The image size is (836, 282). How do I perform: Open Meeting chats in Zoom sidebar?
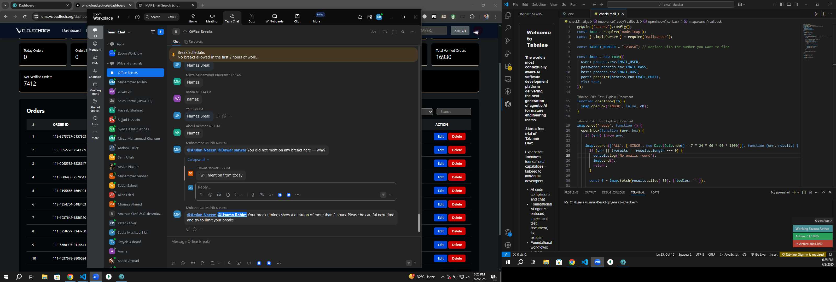tap(95, 89)
